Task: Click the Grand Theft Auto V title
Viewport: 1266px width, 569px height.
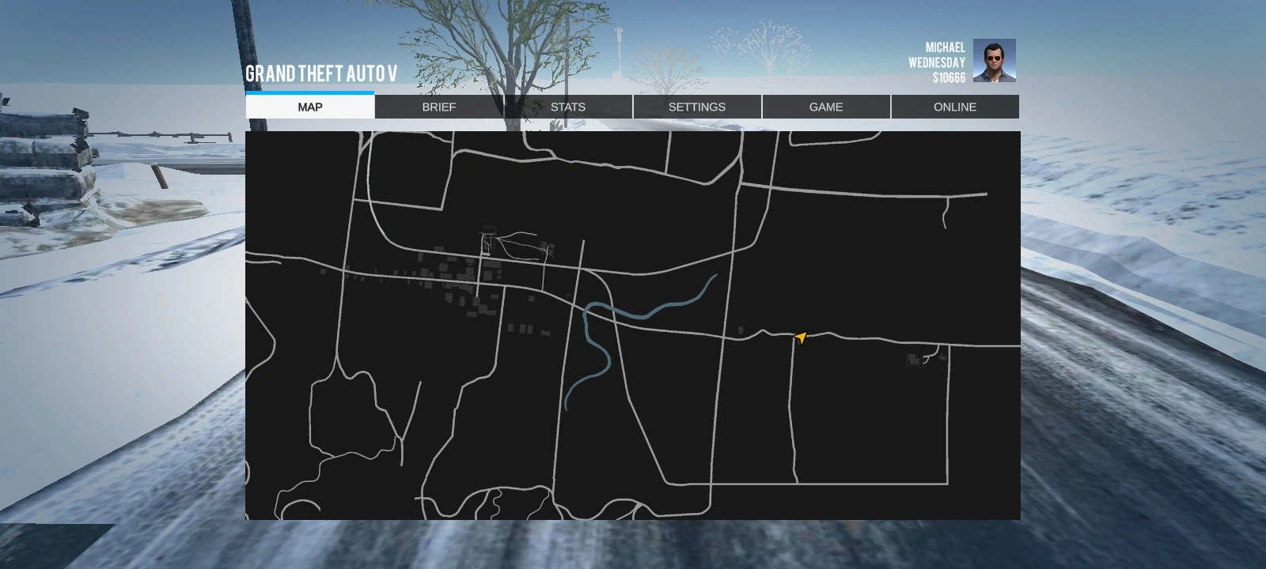Action: [320, 73]
